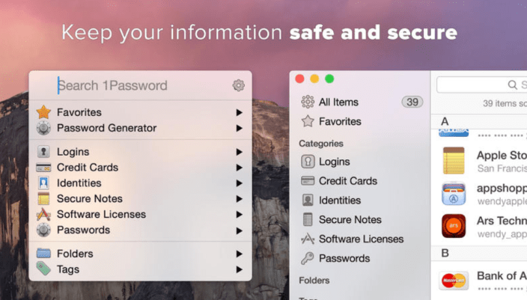
Task: Select Credit Cards in the sidebar categories
Action: [x=347, y=181]
